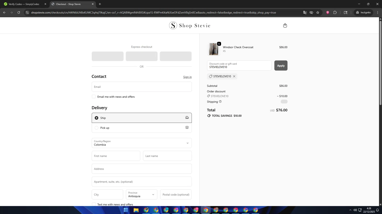Close the Checkout - Shop Stevie tab
The width and height of the screenshot is (382, 214).
93,4
